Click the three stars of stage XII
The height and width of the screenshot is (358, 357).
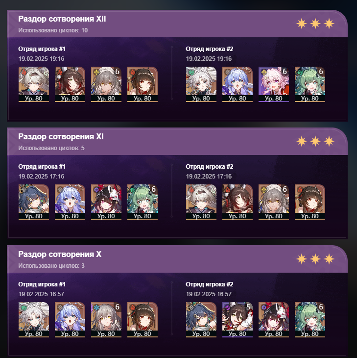[x=315, y=24]
